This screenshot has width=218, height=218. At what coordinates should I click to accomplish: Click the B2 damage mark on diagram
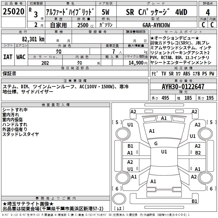click(x=198, y=153)
